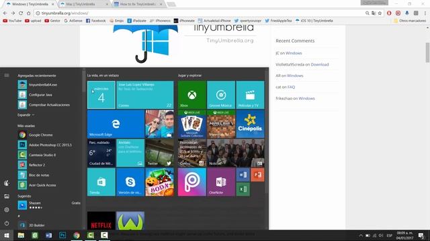Select the Windows | TinyUmbrella tab
Image resolution: width=430 pixels, height=241 pixels.
[29, 4]
